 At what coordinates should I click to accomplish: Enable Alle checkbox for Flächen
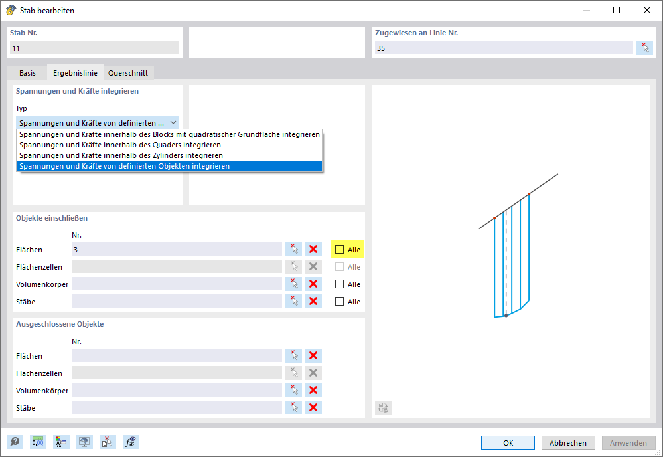coord(340,250)
